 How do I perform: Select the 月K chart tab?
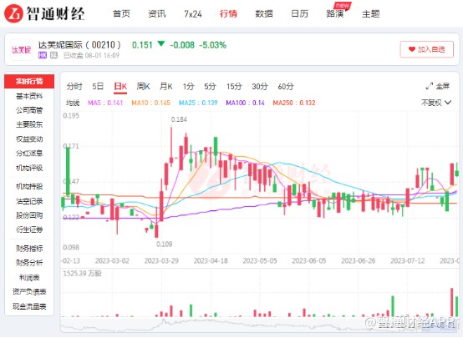pos(166,87)
